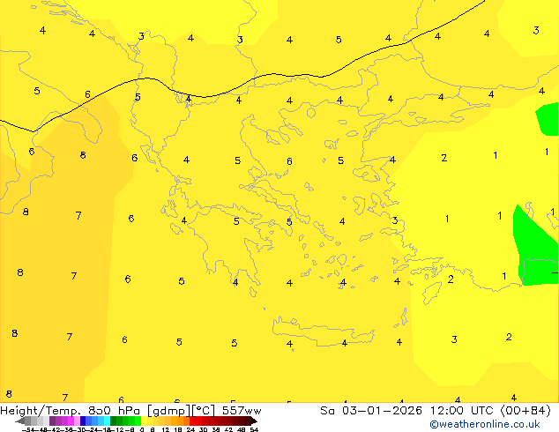Click the '-12' legend scale label
Screen dimensions: 559x432
[119, 430]
